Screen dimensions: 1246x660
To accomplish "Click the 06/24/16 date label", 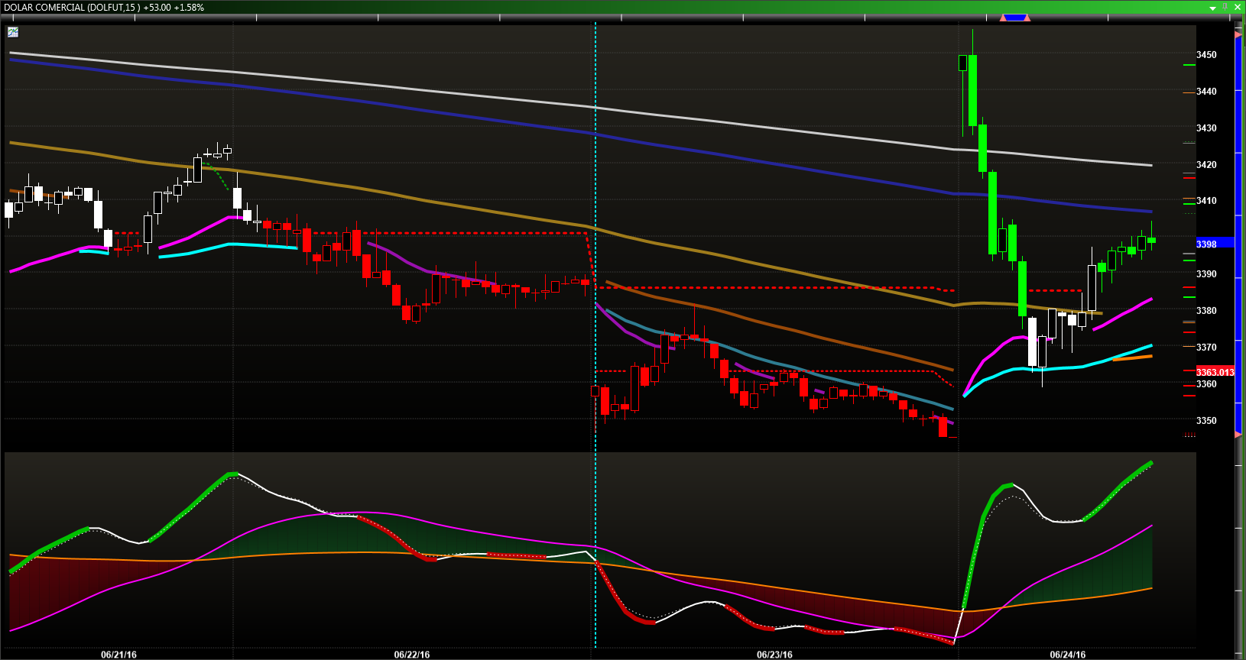I will [x=1067, y=655].
